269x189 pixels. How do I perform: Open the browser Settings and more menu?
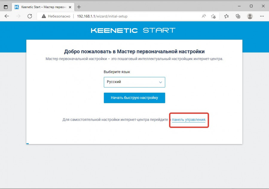pyautogui.click(x=262, y=16)
